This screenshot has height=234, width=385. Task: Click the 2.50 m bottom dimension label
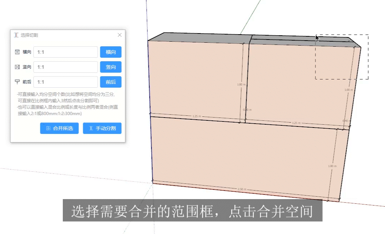pos(242,189)
